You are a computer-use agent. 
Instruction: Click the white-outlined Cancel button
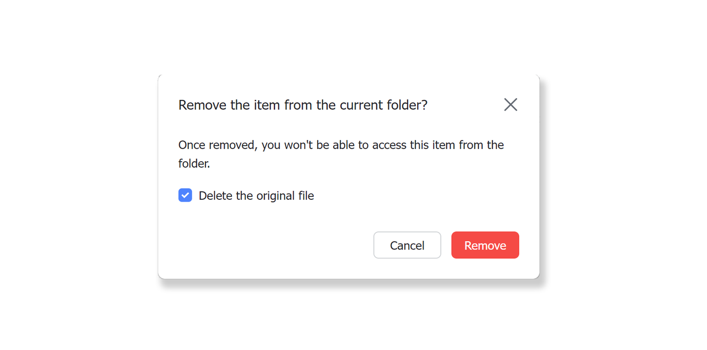pos(407,245)
